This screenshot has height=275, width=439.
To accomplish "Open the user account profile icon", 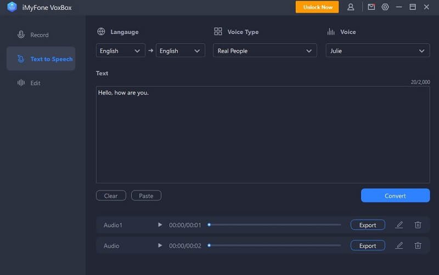I will (x=351, y=7).
